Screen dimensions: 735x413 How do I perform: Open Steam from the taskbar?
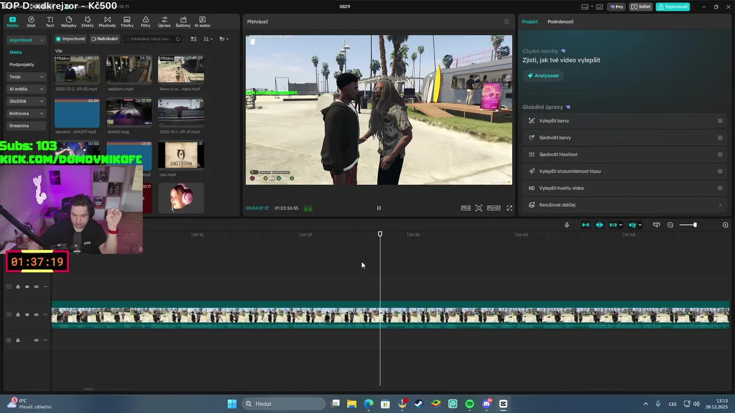coord(419,404)
